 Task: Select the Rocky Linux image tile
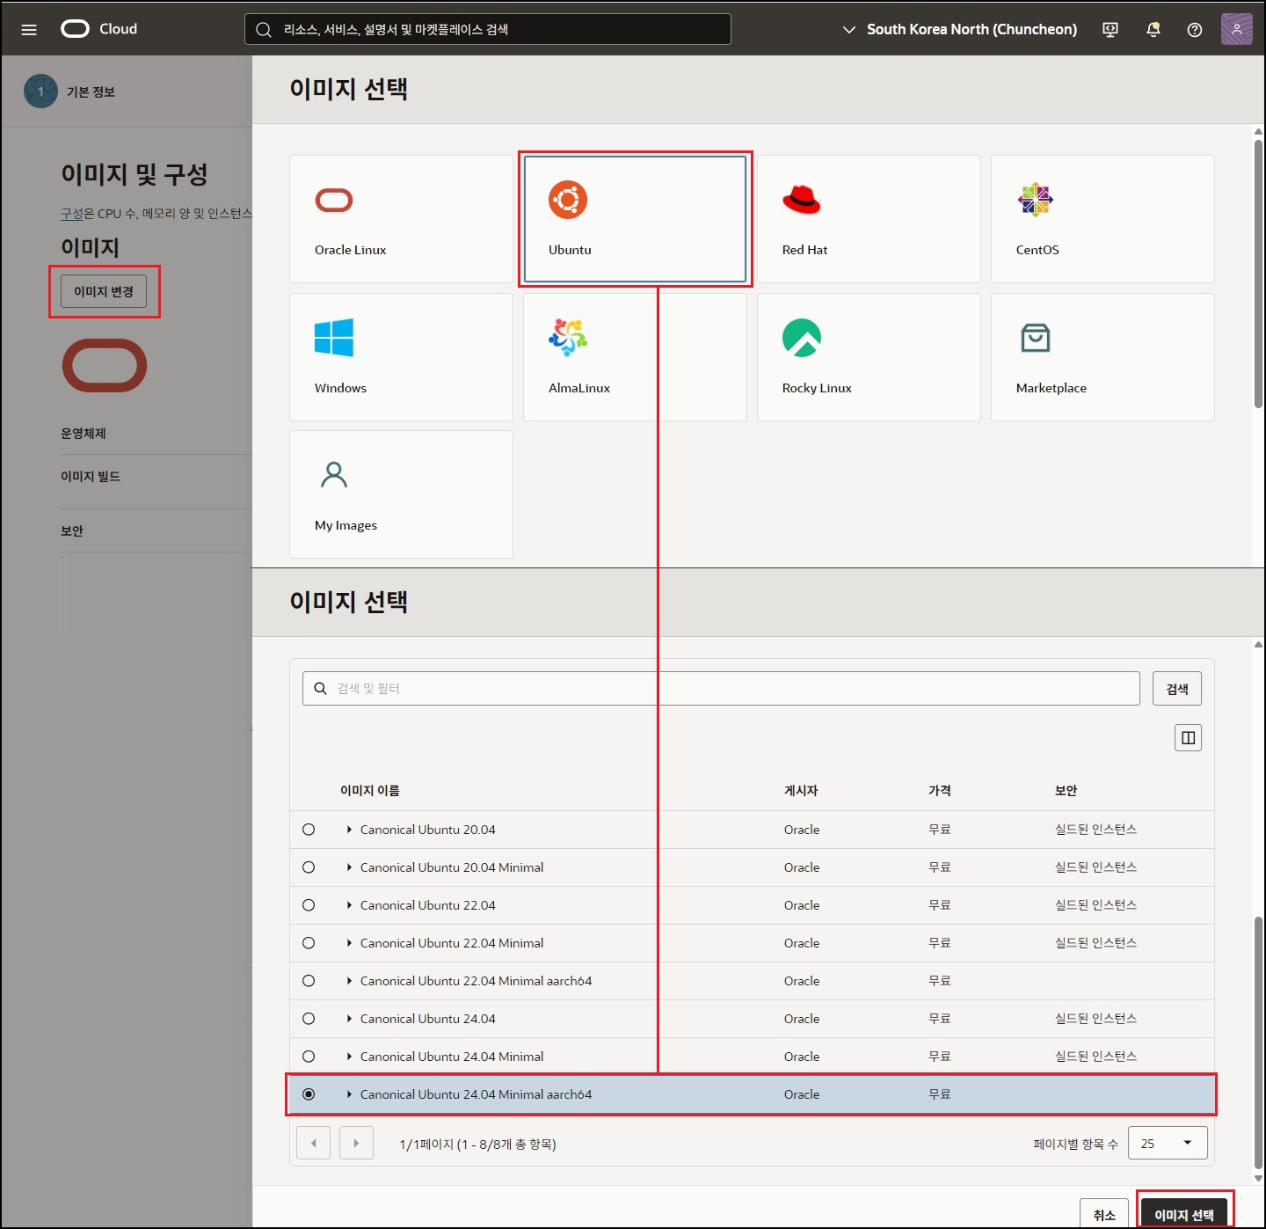click(x=869, y=357)
